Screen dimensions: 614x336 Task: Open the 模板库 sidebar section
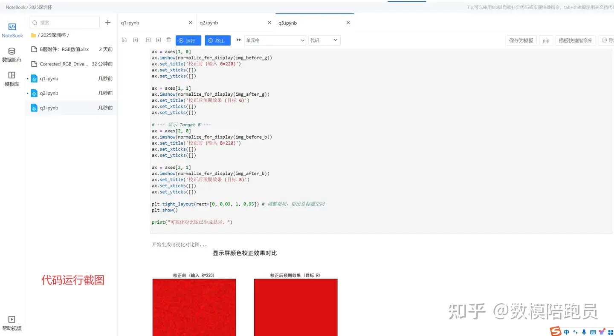pyautogui.click(x=12, y=79)
